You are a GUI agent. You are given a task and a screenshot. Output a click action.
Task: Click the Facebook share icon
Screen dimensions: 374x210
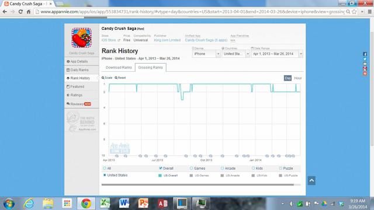point(365,54)
